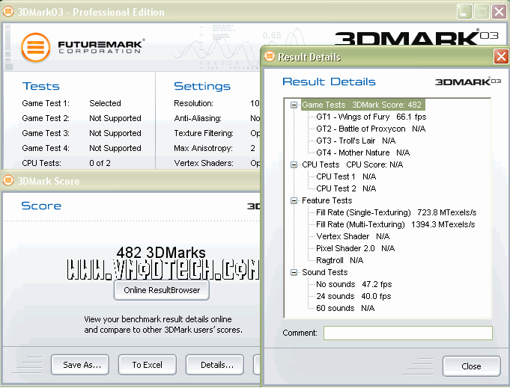Screen dimensions: 510x388
Task: Click the Tests heading in main window
Action: click(x=41, y=87)
